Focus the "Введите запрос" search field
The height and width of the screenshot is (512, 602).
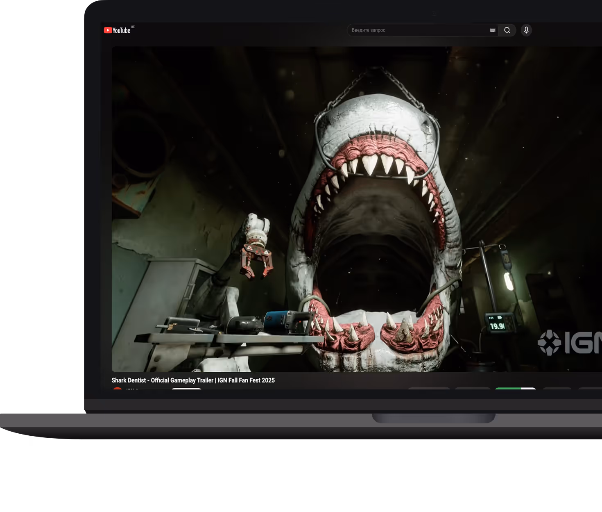tap(418, 30)
